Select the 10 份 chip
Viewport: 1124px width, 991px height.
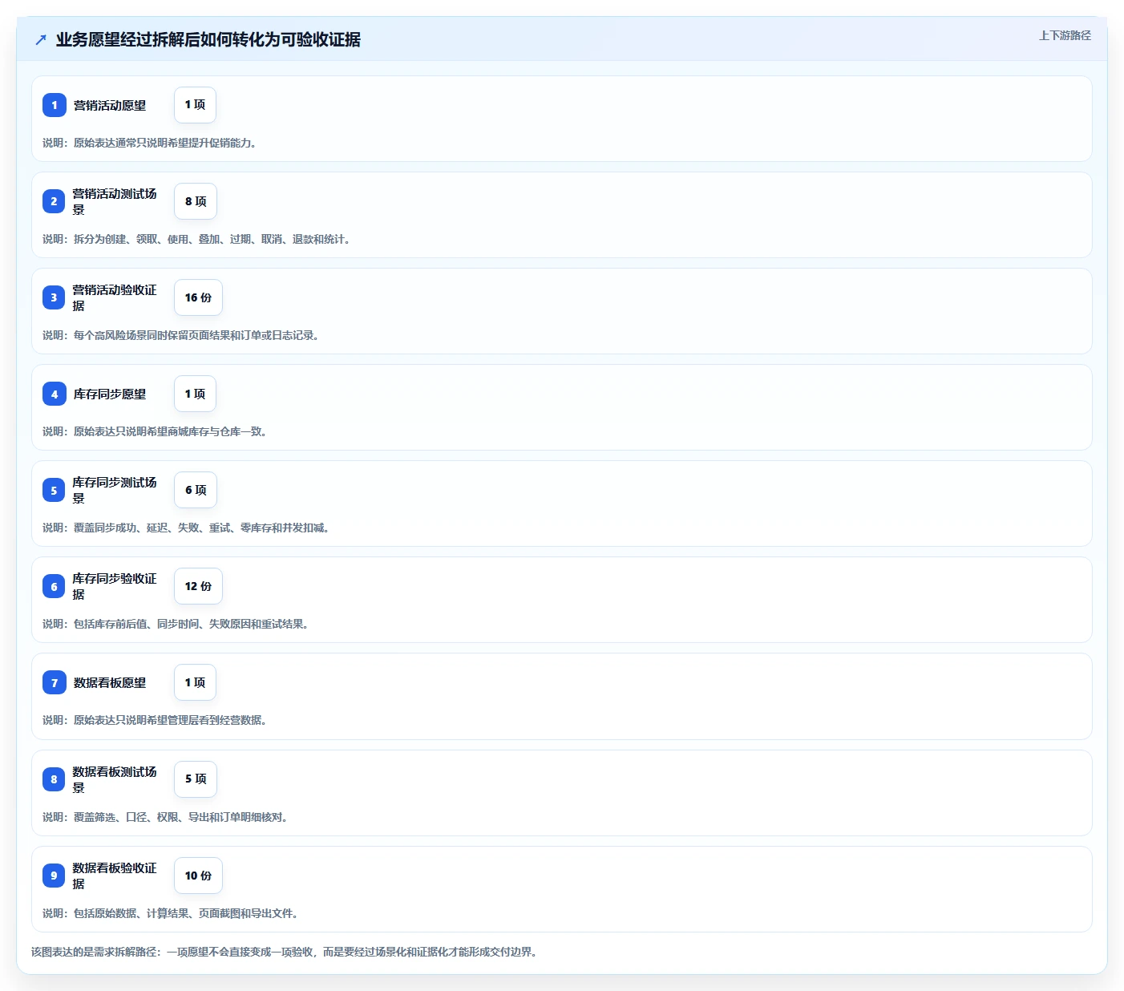(x=198, y=875)
